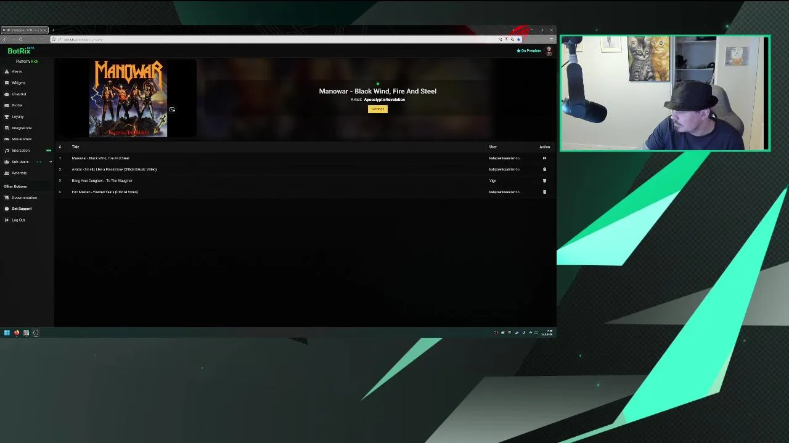The height and width of the screenshot is (443, 789).
Task: Click the Manowar album cover thumbnail
Action: (x=128, y=98)
